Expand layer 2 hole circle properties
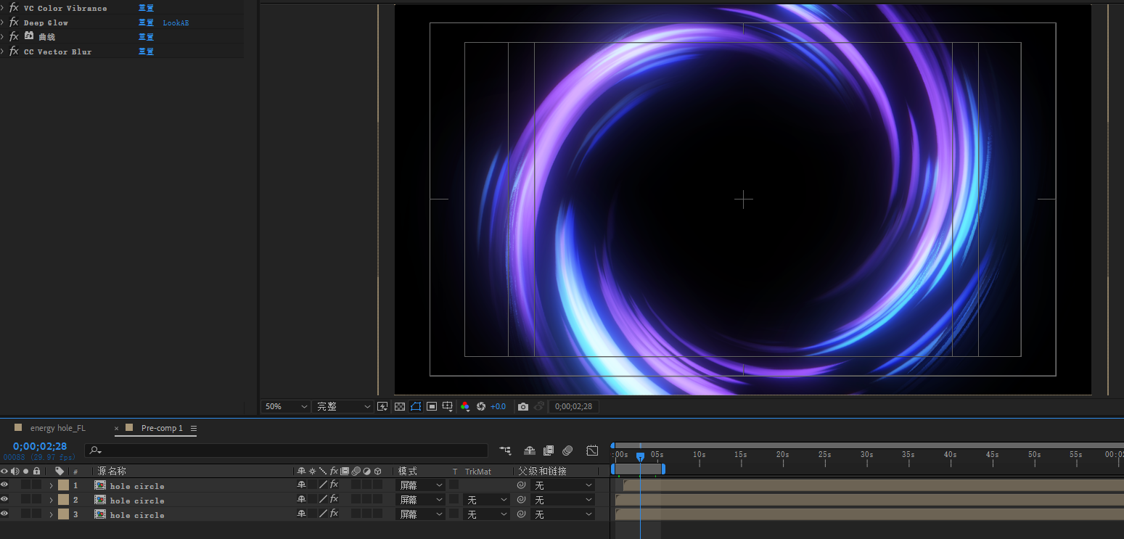The width and height of the screenshot is (1124, 539). 51,500
